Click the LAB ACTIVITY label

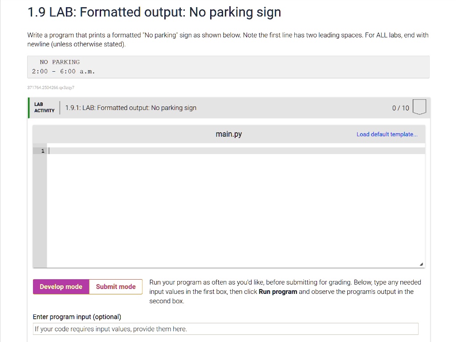44,107
